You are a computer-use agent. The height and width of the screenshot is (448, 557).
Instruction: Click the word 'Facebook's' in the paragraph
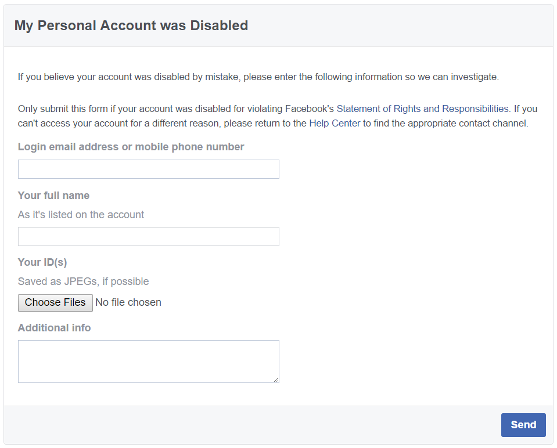(310, 109)
